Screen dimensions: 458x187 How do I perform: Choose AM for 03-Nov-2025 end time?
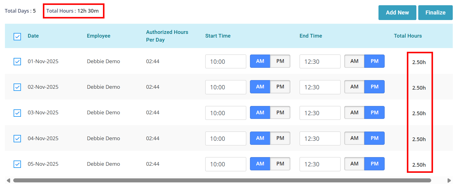coord(354,113)
